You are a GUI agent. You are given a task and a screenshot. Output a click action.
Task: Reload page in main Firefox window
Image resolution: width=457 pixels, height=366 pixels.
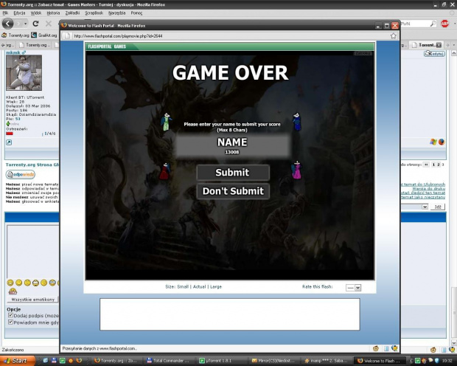click(35, 24)
